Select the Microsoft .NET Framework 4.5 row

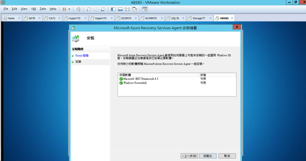pos(140,79)
